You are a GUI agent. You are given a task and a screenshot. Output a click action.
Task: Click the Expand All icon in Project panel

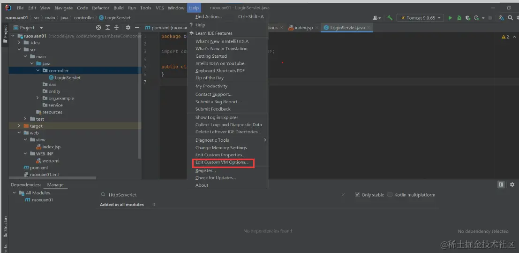(107, 28)
